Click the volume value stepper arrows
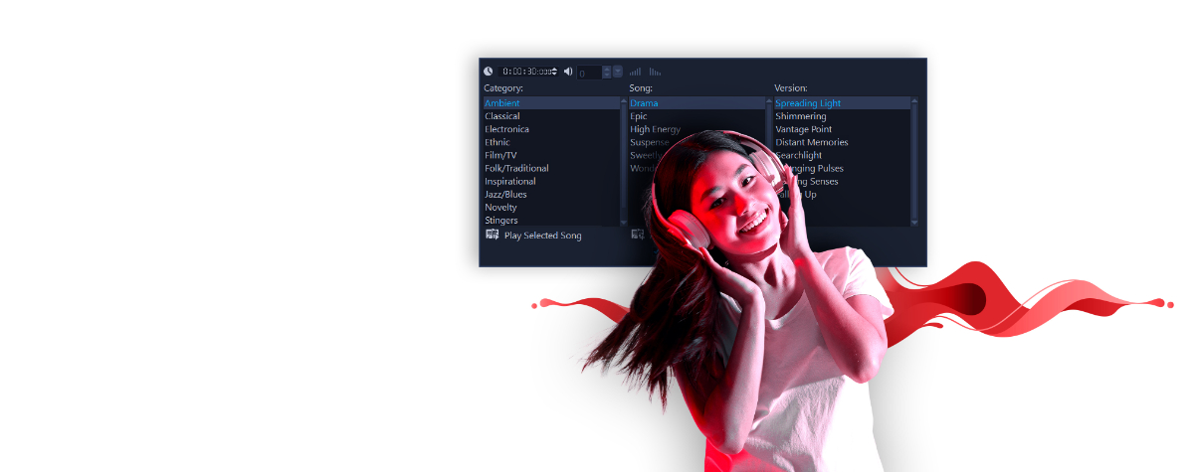Image resolution: width=1194 pixels, height=472 pixels. click(607, 72)
